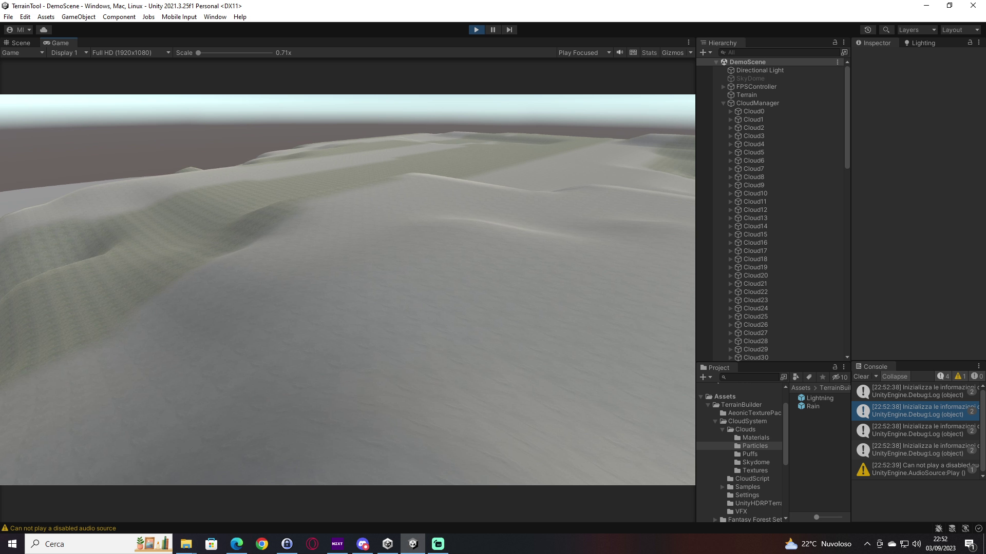
Task: Click the Console Clear button
Action: pos(861,377)
